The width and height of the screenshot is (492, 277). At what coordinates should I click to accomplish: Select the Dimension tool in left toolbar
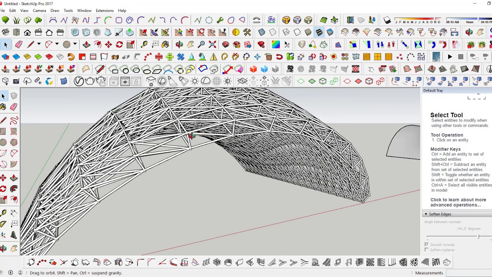point(14,213)
